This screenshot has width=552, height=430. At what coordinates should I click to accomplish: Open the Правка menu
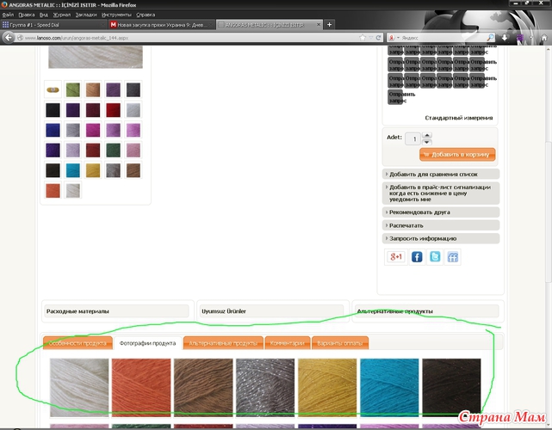pyautogui.click(x=27, y=15)
